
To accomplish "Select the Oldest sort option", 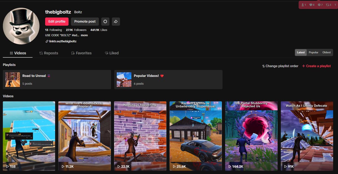I will pos(327,52).
